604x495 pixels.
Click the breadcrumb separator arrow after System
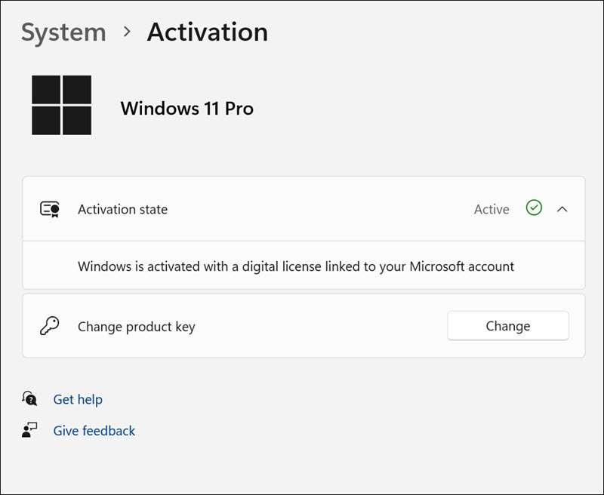point(127,32)
